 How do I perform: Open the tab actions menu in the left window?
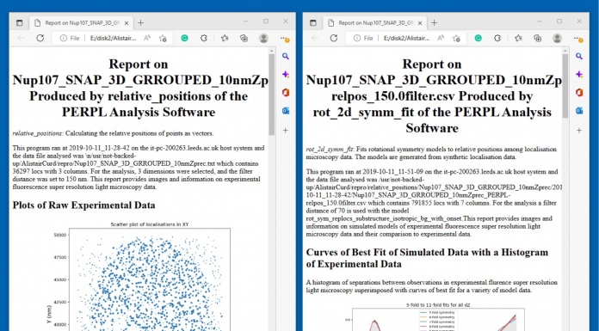[x=20, y=23]
